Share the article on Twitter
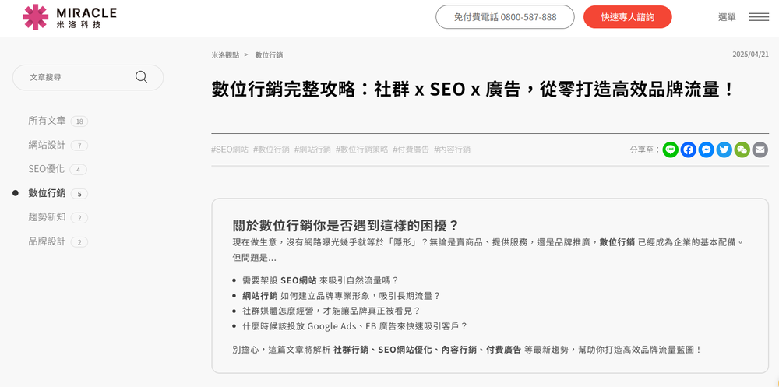This screenshot has width=779, height=387. 724,150
